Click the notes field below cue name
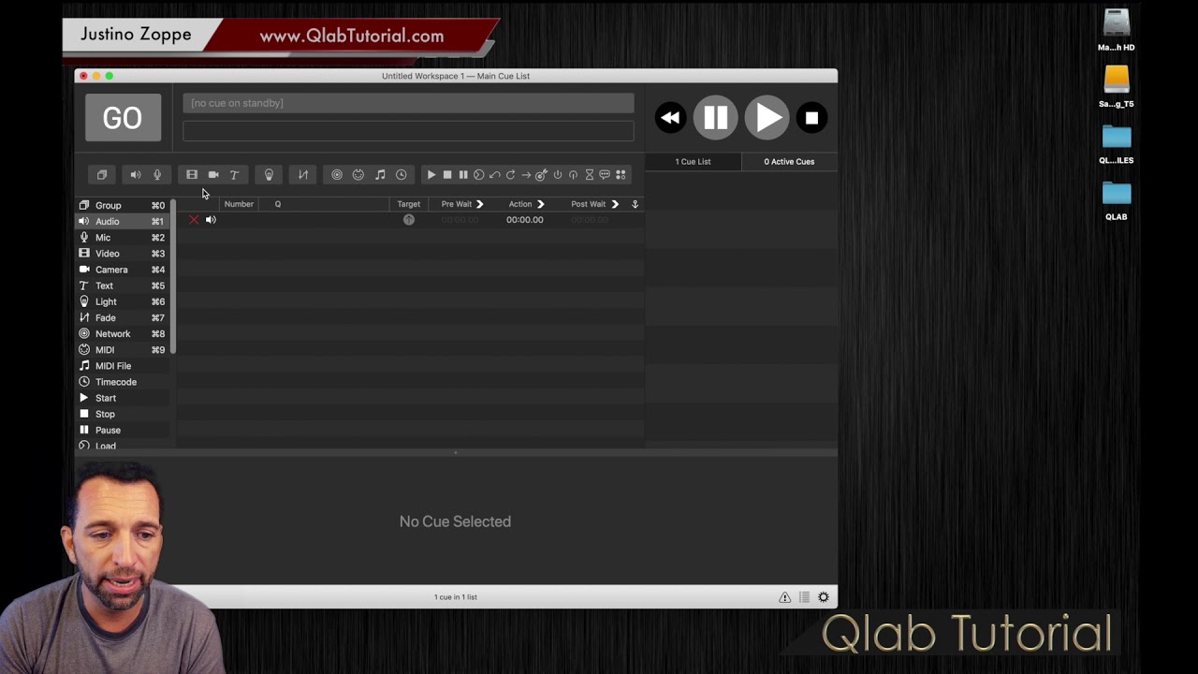1198x674 pixels. (408, 131)
